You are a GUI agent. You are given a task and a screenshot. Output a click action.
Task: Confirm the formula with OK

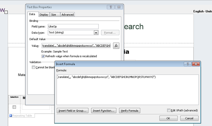pyautogui.click(x=168, y=118)
